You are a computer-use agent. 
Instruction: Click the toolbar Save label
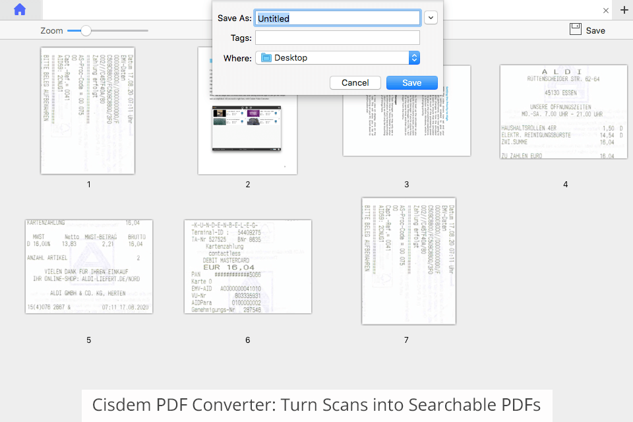click(x=595, y=31)
